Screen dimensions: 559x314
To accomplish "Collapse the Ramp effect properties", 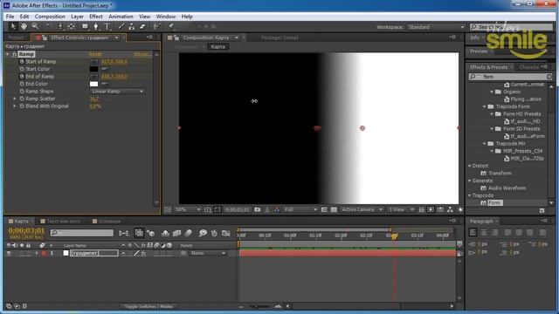I will click(8, 54).
